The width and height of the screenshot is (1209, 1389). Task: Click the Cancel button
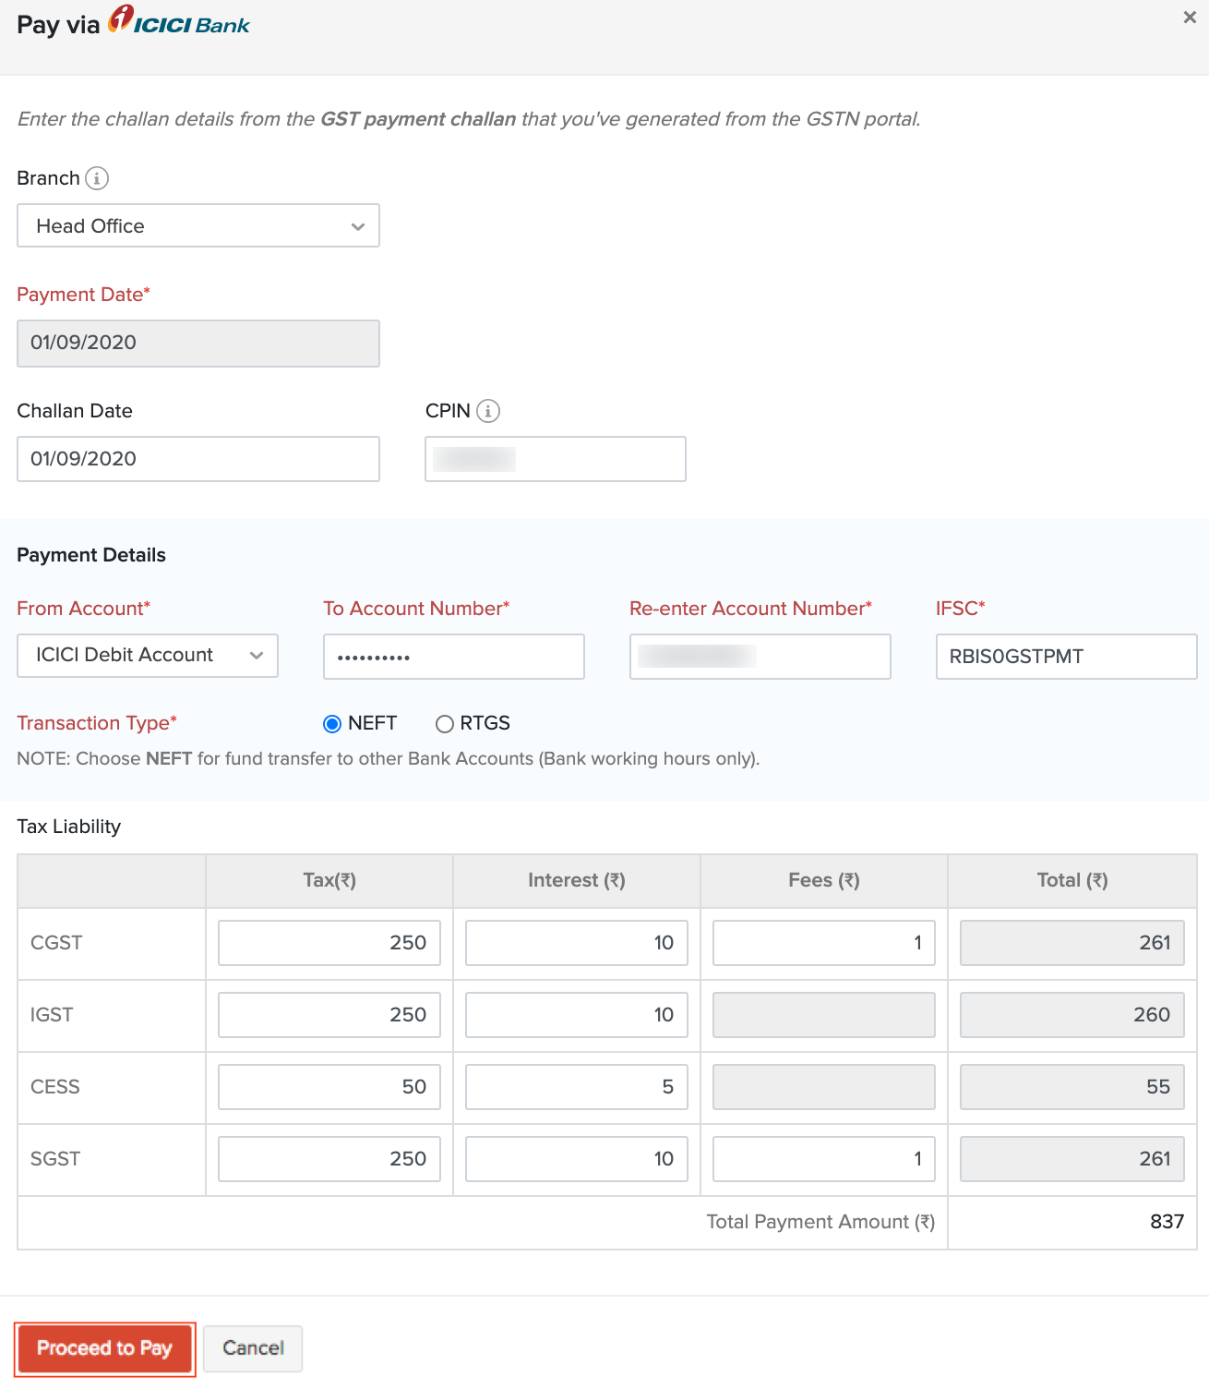(x=253, y=1349)
